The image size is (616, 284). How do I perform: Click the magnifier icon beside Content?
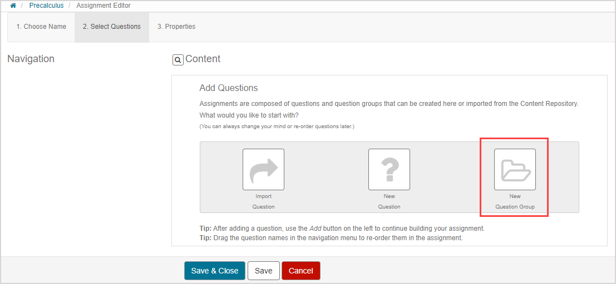coord(178,60)
